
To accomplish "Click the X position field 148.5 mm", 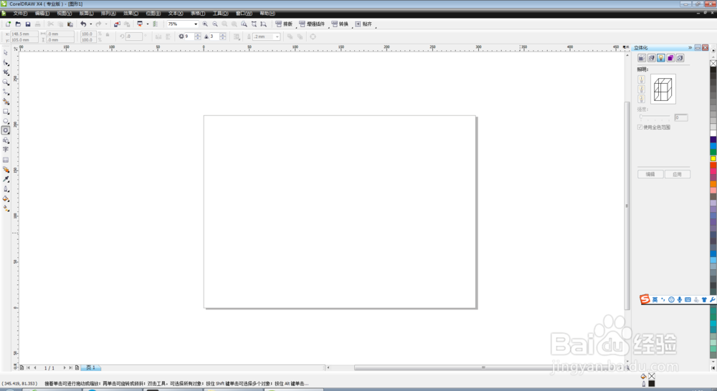I will pos(24,34).
